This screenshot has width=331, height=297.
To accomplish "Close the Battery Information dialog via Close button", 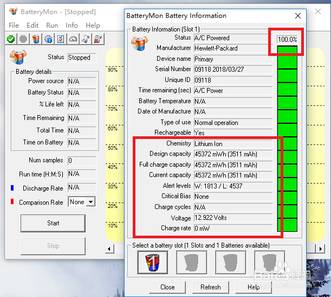I will [x=167, y=287].
